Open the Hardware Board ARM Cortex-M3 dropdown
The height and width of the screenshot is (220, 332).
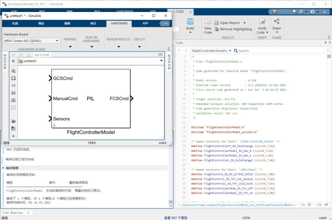pyautogui.click(x=32, y=41)
